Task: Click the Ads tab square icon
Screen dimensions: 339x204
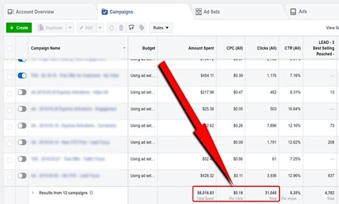Action: tap(293, 11)
